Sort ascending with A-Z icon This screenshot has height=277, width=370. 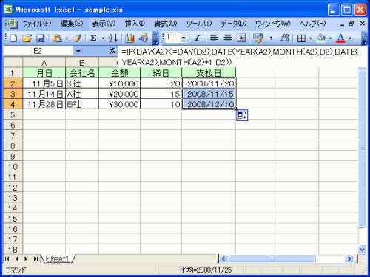[113, 38]
